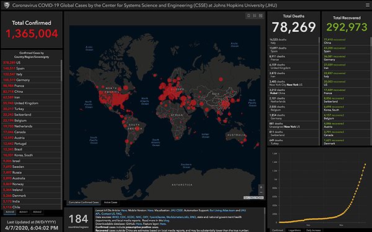Open the map bookmarks icon
Viewport: 372px width, 232px height.
249,16
